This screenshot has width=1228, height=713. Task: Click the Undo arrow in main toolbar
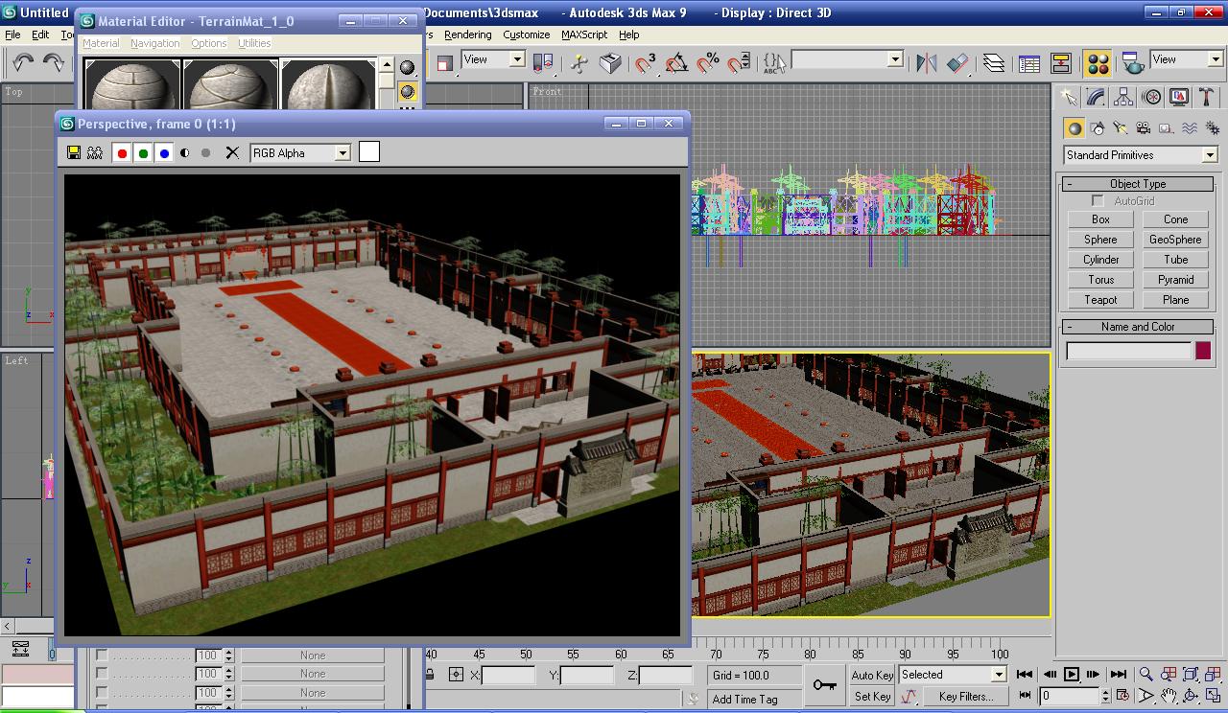[23, 63]
